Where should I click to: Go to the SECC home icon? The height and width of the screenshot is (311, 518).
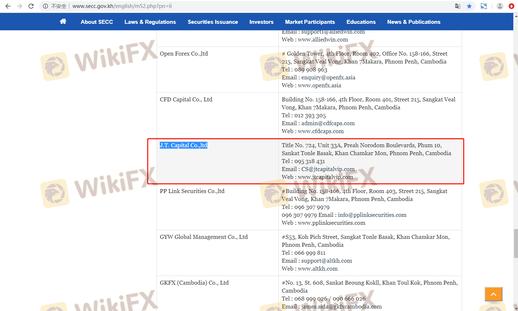tap(63, 22)
